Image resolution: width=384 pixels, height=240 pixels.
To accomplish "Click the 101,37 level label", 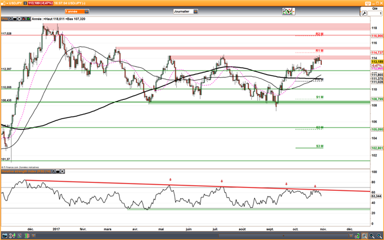I will [6, 159].
